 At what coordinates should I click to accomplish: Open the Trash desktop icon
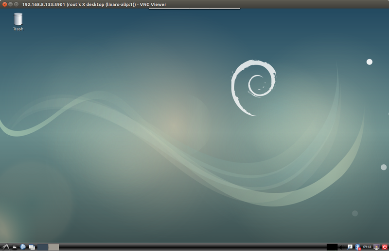tap(18, 21)
